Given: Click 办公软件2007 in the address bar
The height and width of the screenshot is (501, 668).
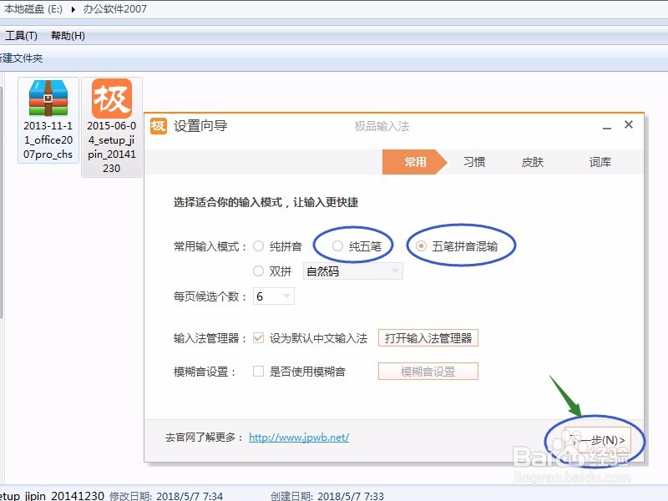Looking at the screenshot, I should [114, 9].
